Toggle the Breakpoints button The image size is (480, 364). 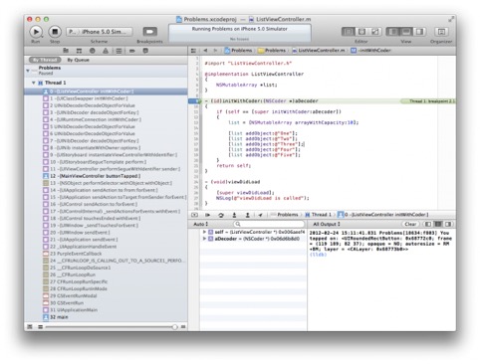150,32
